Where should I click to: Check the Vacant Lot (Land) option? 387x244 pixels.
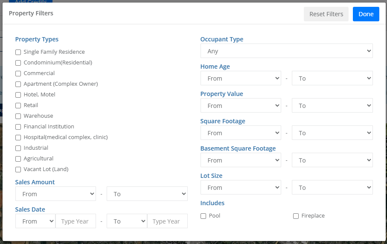[x=18, y=169]
